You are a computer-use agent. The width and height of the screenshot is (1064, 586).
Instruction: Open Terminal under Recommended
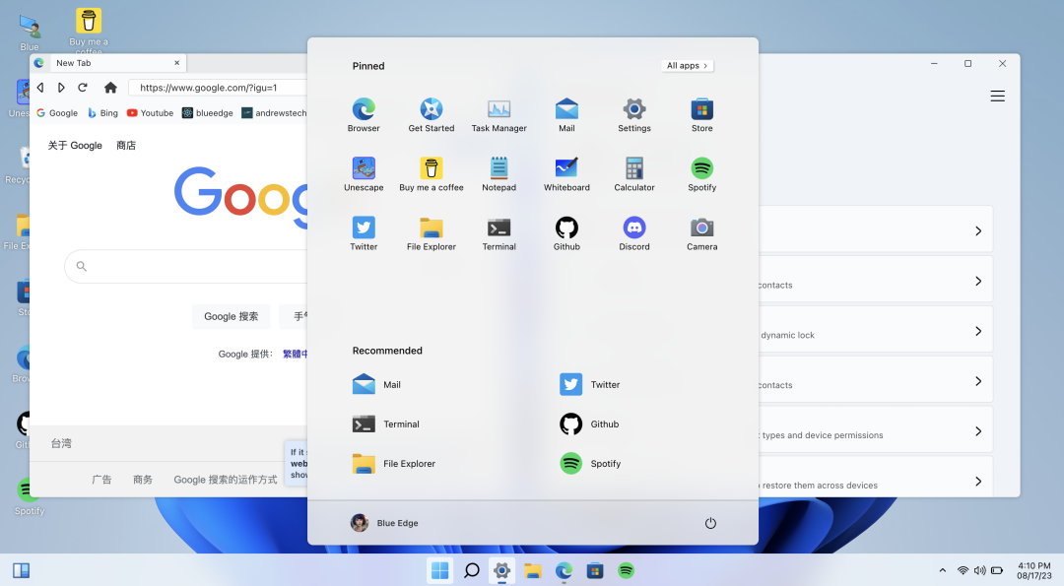coord(385,423)
